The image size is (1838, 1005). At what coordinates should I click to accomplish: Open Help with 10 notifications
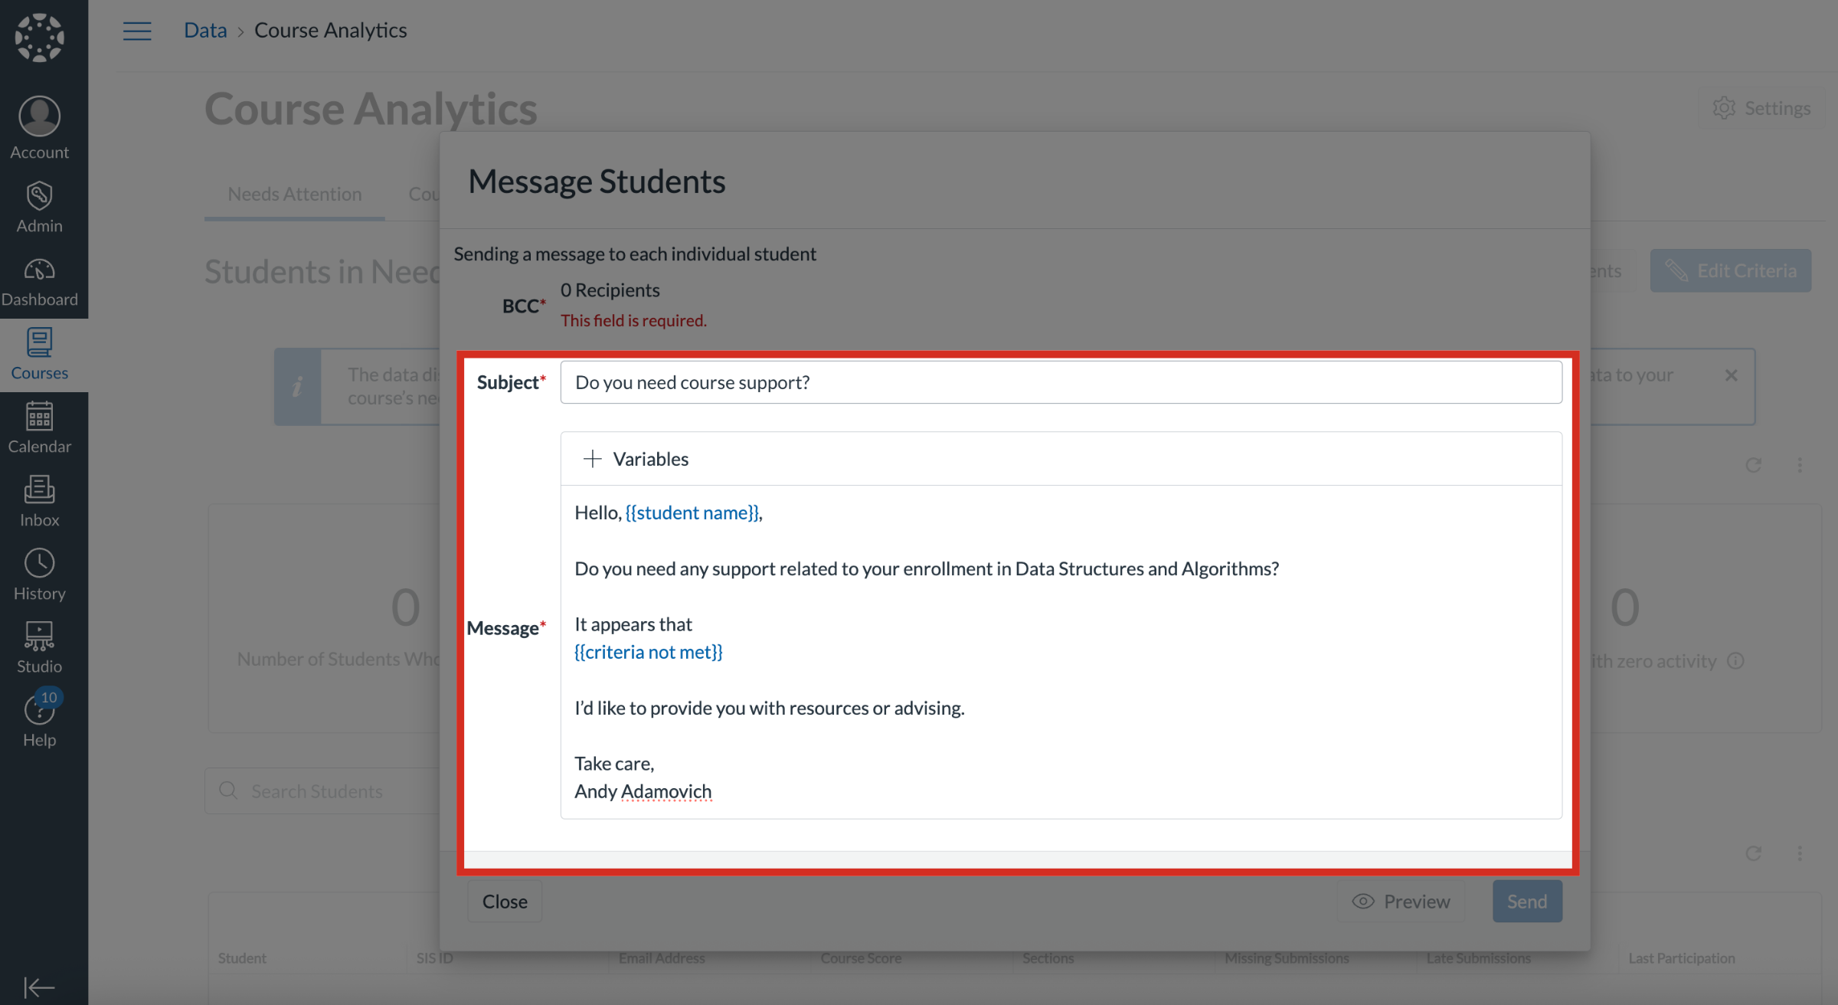pyautogui.click(x=39, y=716)
